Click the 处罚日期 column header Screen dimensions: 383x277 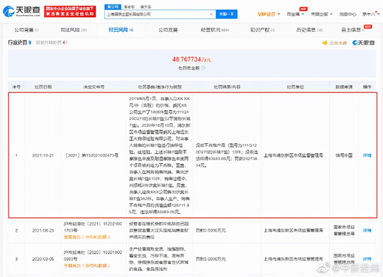point(43,87)
